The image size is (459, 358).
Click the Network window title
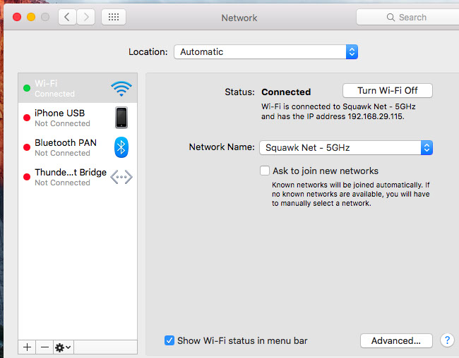[x=239, y=18]
